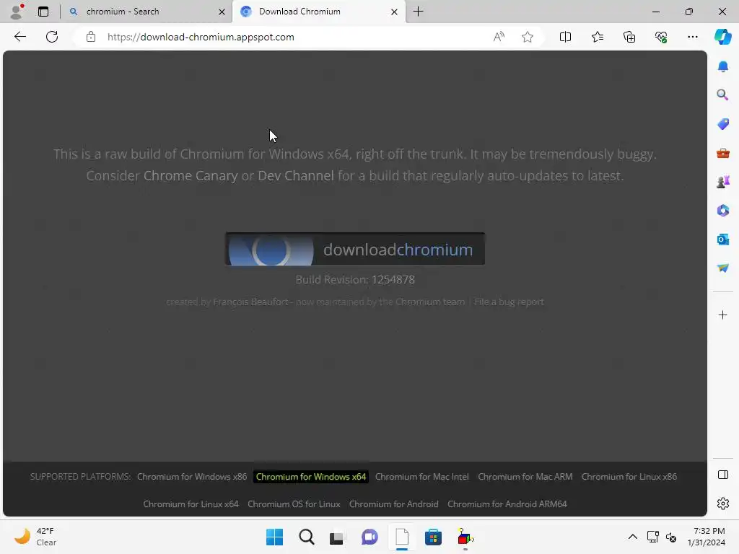This screenshot has width=739, height=554.
Task: Open sidebar notifications bell
Action: pos(722,66)
